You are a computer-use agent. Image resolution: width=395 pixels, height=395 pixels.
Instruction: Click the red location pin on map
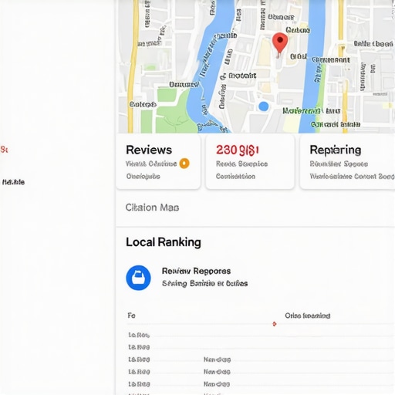[x=280, y=44]
